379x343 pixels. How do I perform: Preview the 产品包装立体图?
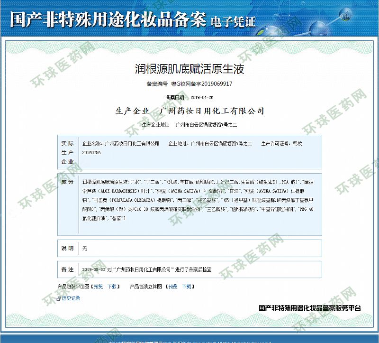click(x=173, y=287)
